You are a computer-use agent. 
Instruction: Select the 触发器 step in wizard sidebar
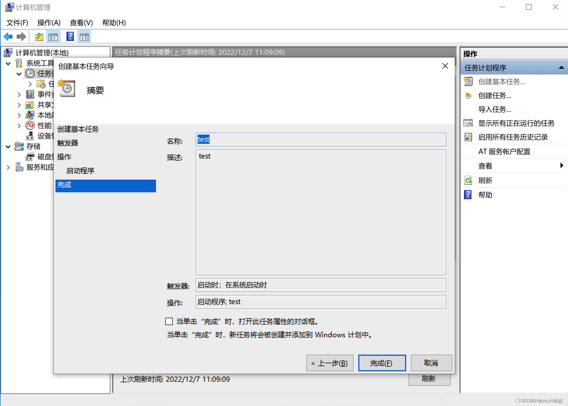pos(68,143)
